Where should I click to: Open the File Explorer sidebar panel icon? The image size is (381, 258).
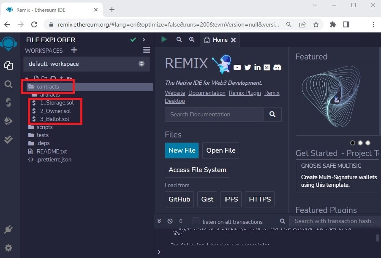pos(8,65)
